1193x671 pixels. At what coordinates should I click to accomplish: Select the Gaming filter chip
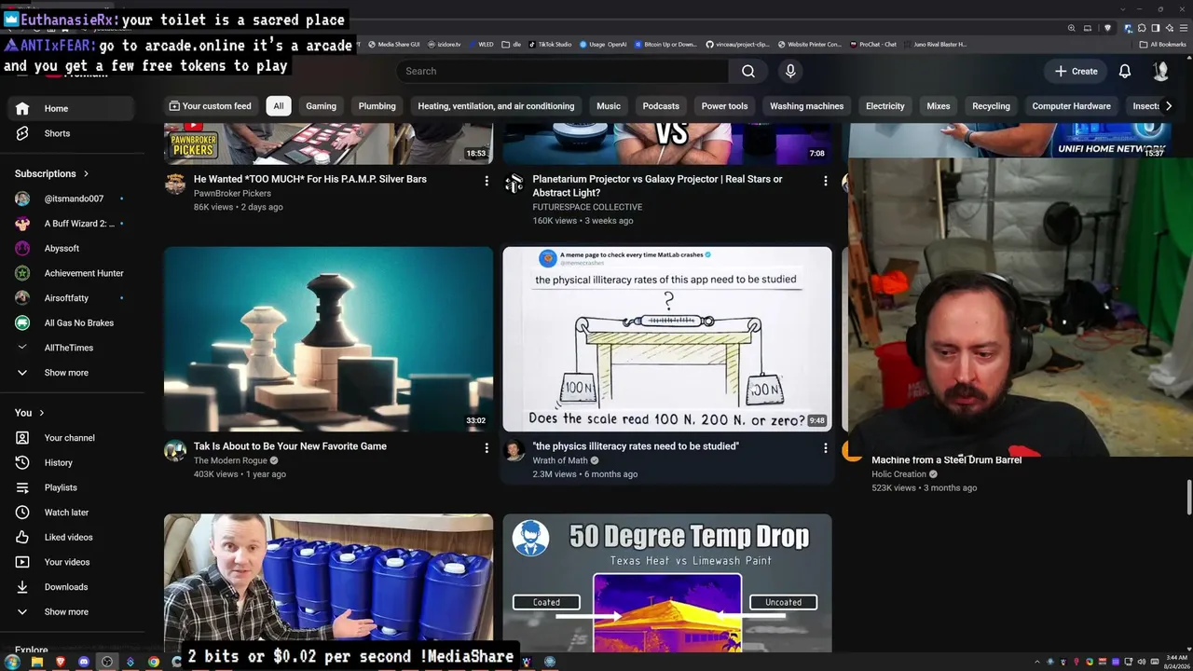click(321, 106)
